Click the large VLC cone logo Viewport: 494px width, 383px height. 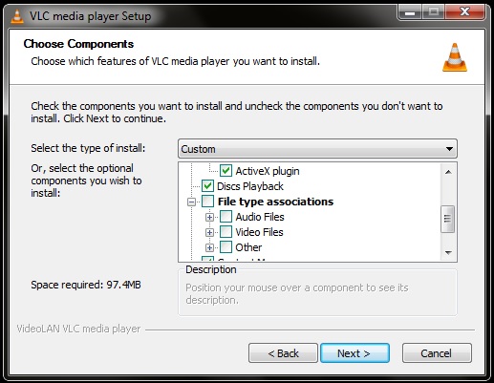[455, 57]
